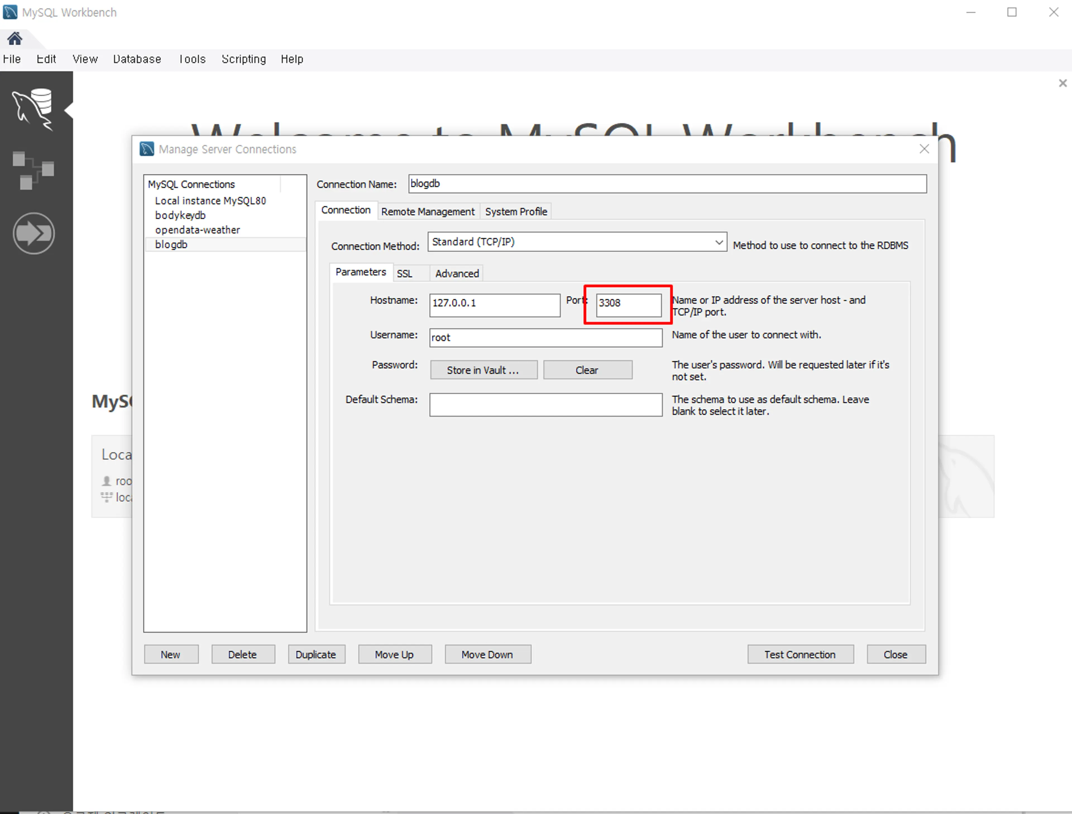Click the MySQL Workbench title bar icon
The height and width of the screenshot is (814, 1072).
[x=10, y=12]
